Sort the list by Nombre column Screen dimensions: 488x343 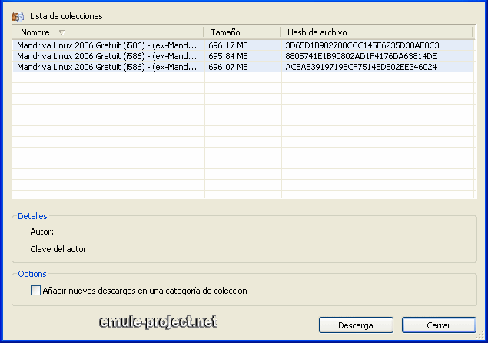(x=35, y=32)
